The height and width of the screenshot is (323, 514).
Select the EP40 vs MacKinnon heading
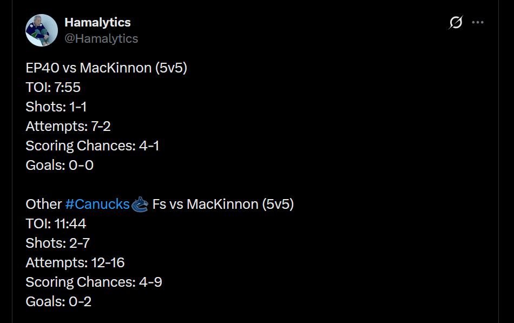[x=106, y=68]
